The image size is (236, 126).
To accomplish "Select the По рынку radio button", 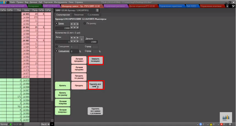I will pos(85,23).
